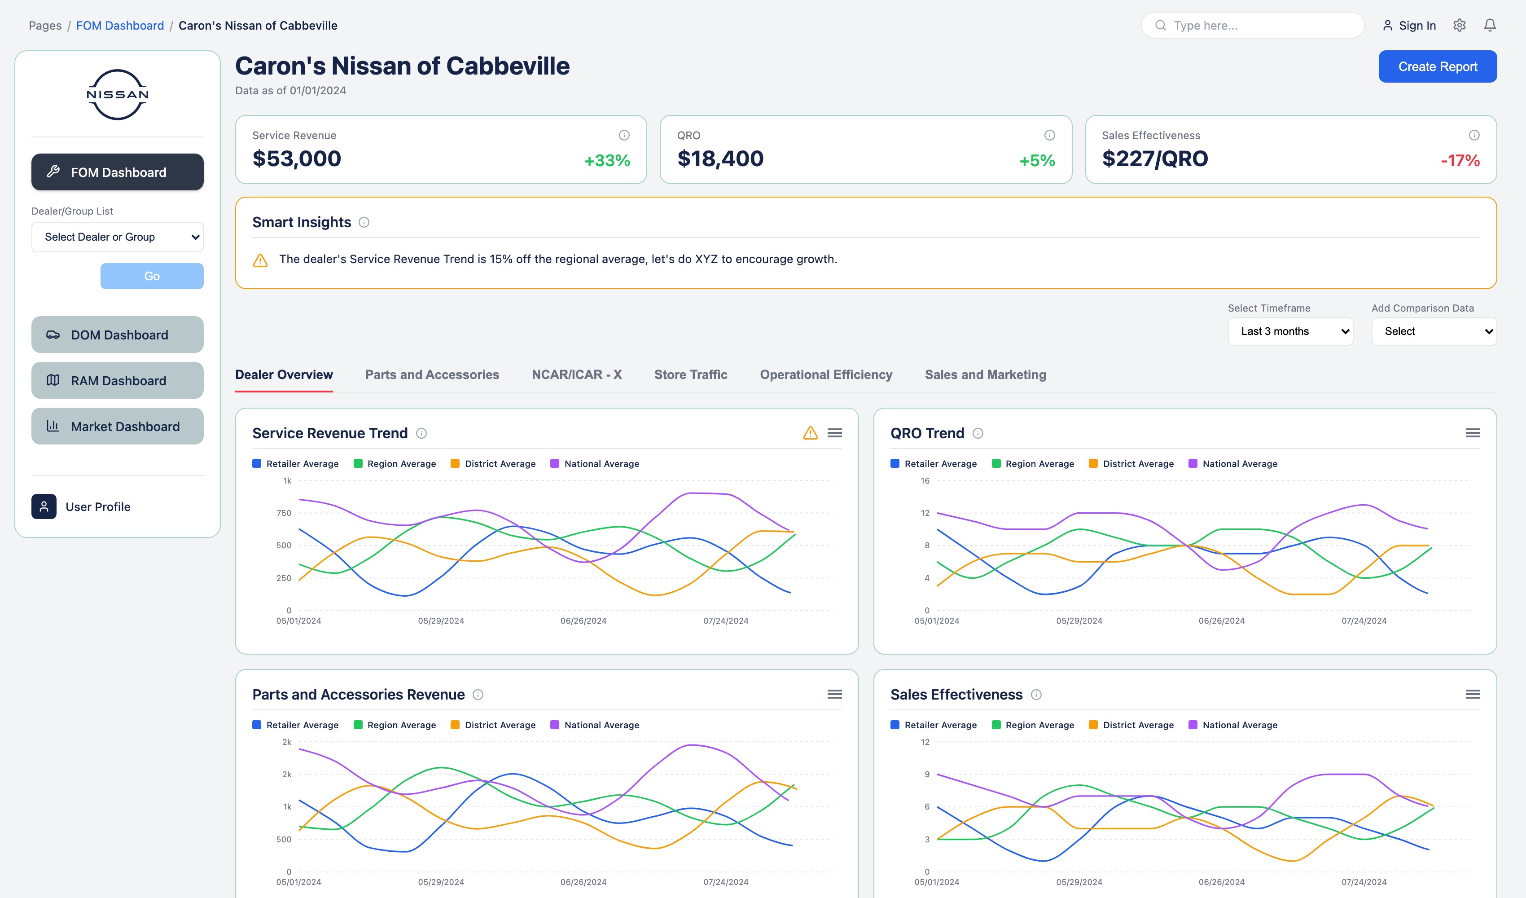Click the bar chart icon on Market Dashboard
This screenshot has height=898, width=1526.
pos(53,426)
